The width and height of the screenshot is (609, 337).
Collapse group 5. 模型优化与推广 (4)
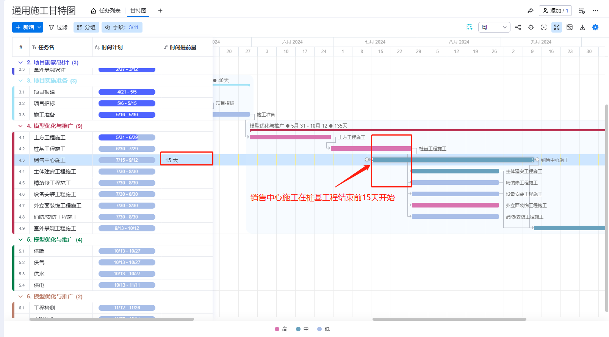point(20,240)
